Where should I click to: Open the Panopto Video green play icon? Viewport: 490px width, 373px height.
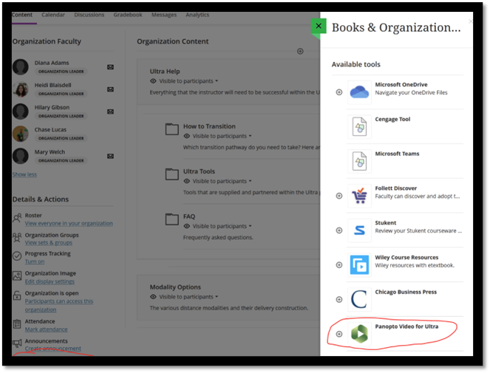(359, 334)
